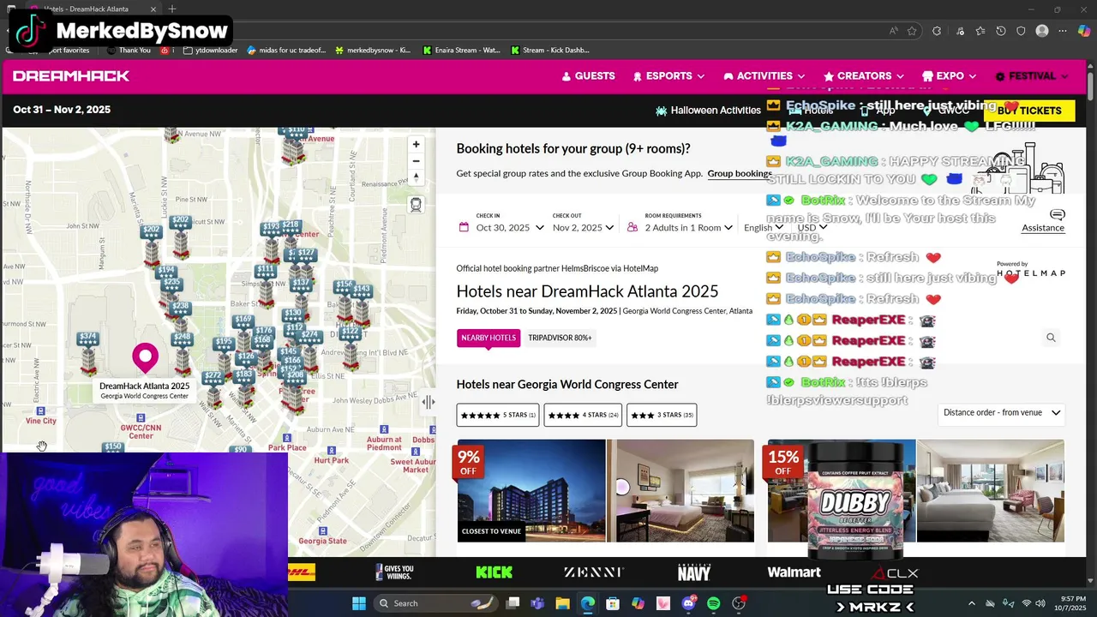Screen dimensions: 1097x617
Task: View the 15% off hotel bedroom photo
Action: [x=991, y=491]
